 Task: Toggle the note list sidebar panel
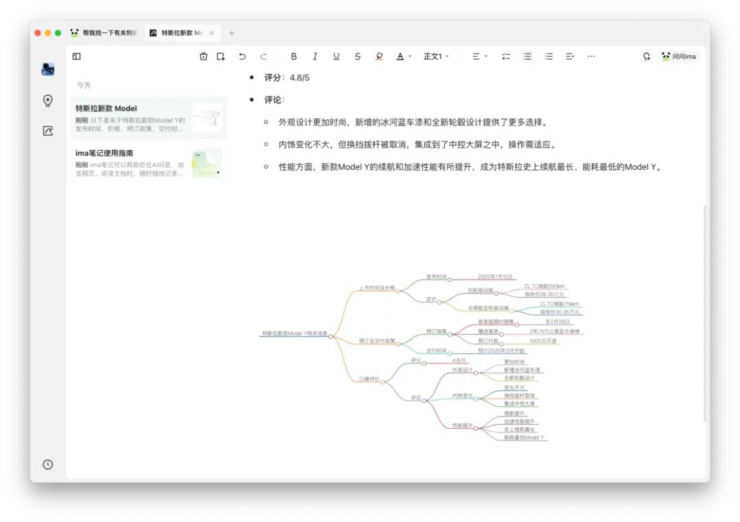(x=77, y=56)
